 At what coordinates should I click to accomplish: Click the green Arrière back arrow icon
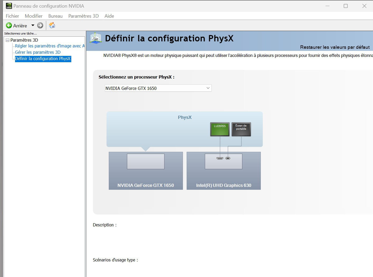click(9, 25)
